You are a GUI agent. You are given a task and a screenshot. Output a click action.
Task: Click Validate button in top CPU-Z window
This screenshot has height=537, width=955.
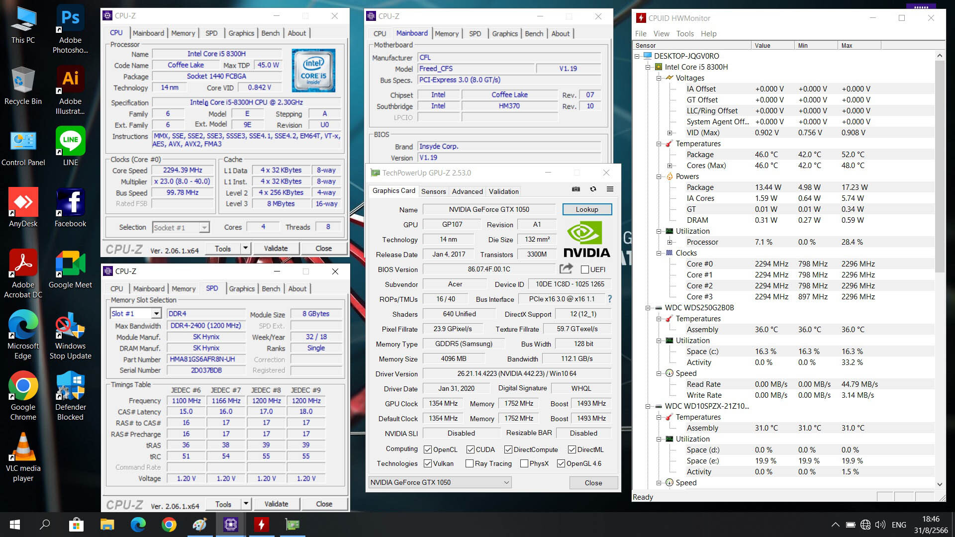pos(276,248)
